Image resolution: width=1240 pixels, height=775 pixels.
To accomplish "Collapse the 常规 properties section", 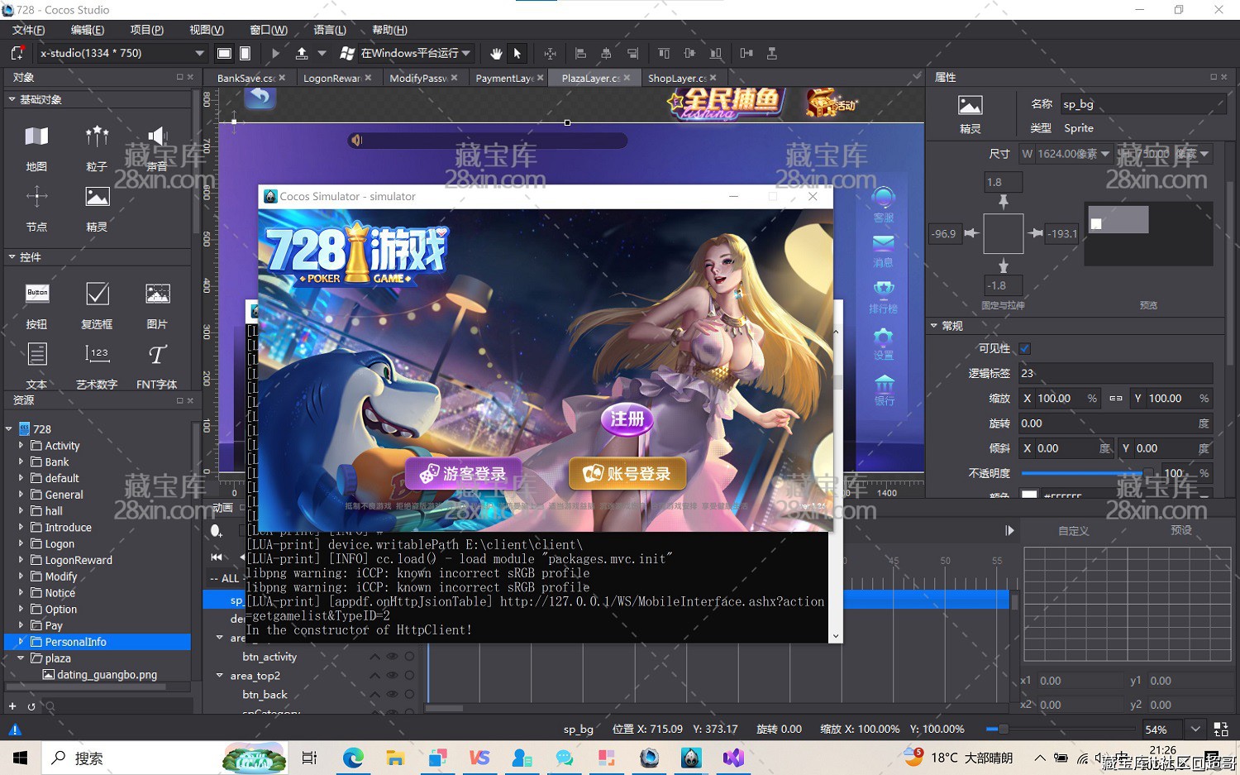I will tap(933, 326).
